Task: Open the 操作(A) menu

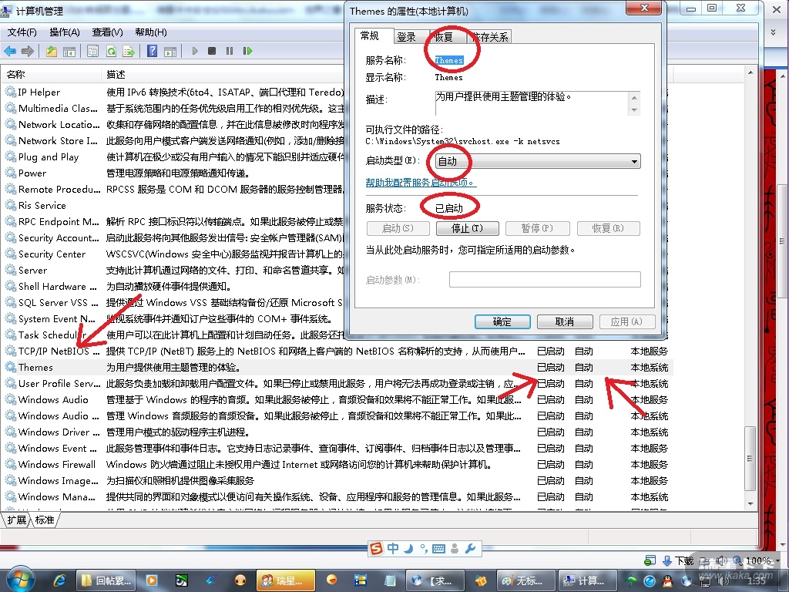Action: click(x=65, y=32)
